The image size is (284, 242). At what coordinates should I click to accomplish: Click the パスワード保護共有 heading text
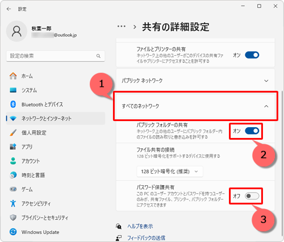pyautogui.click(x=155, y=187)
